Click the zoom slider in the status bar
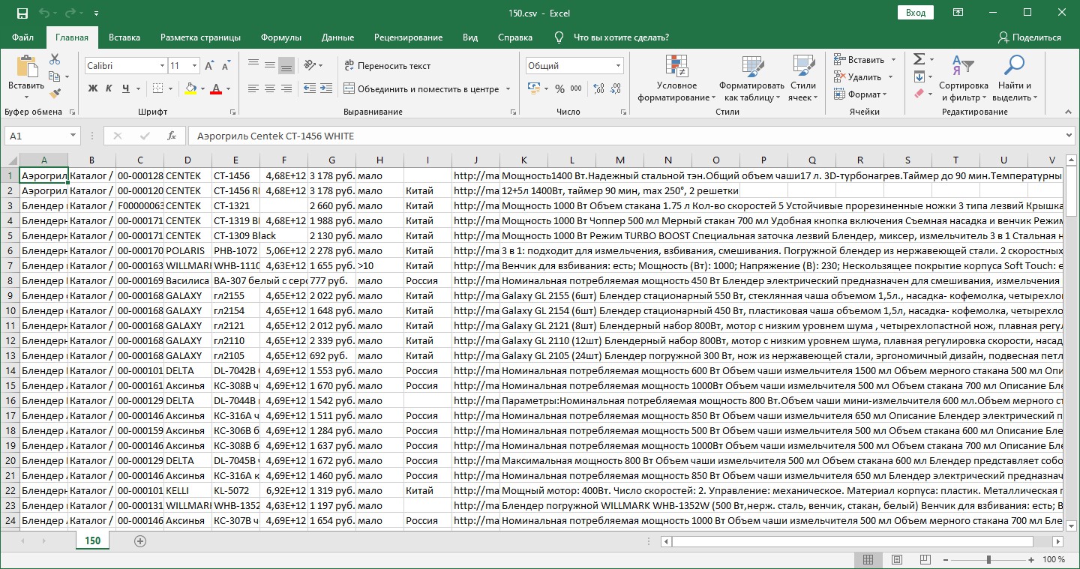 pos(988,560)
